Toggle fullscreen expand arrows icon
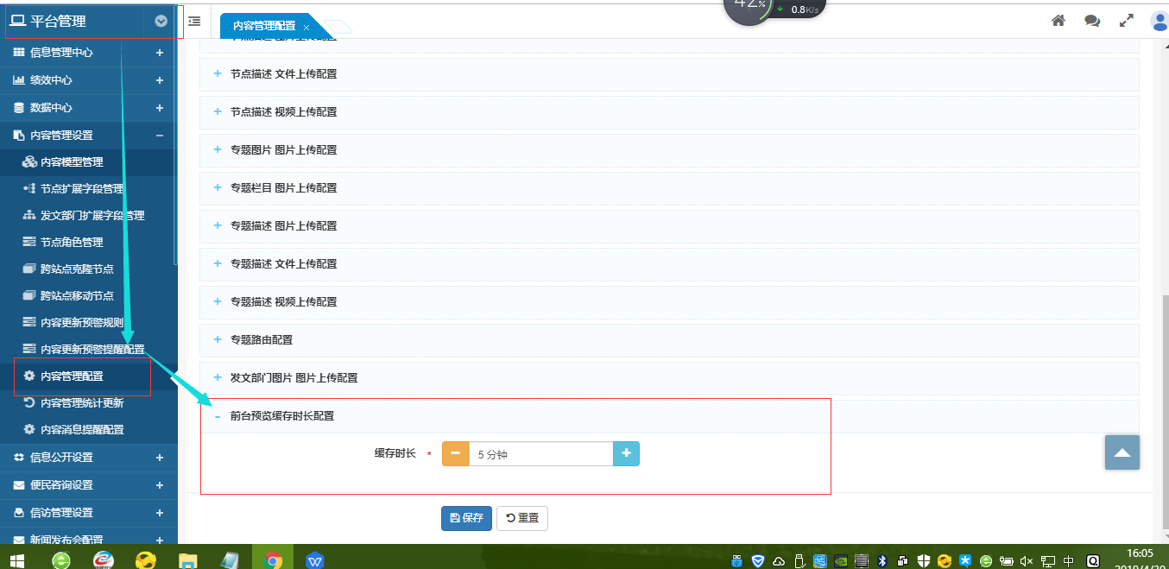Image resolution: width=1169 pixels, height=569 pixels. (x=1126, y=21)
